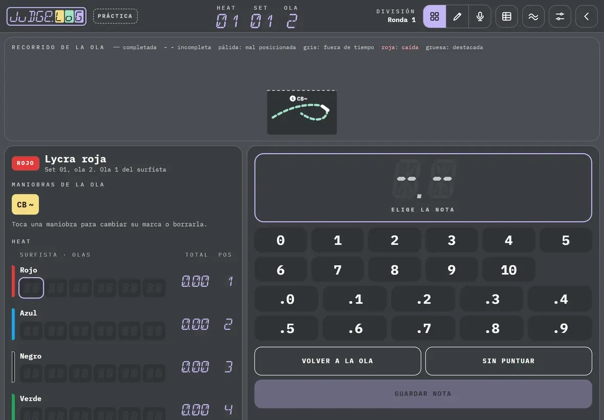604x420 pixels.
Task: Open the settings sliders icon
Action: point(559,16)
